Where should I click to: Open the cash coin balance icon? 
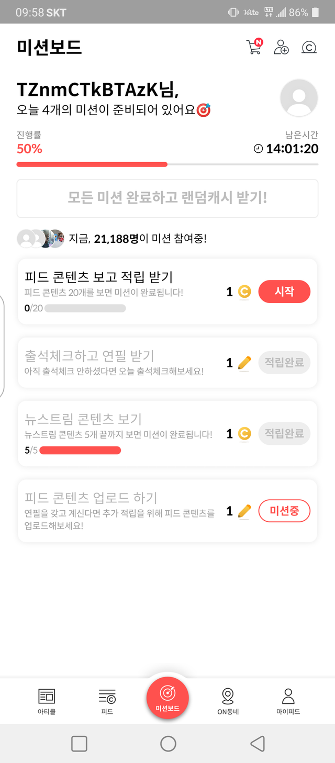(309, 48)
